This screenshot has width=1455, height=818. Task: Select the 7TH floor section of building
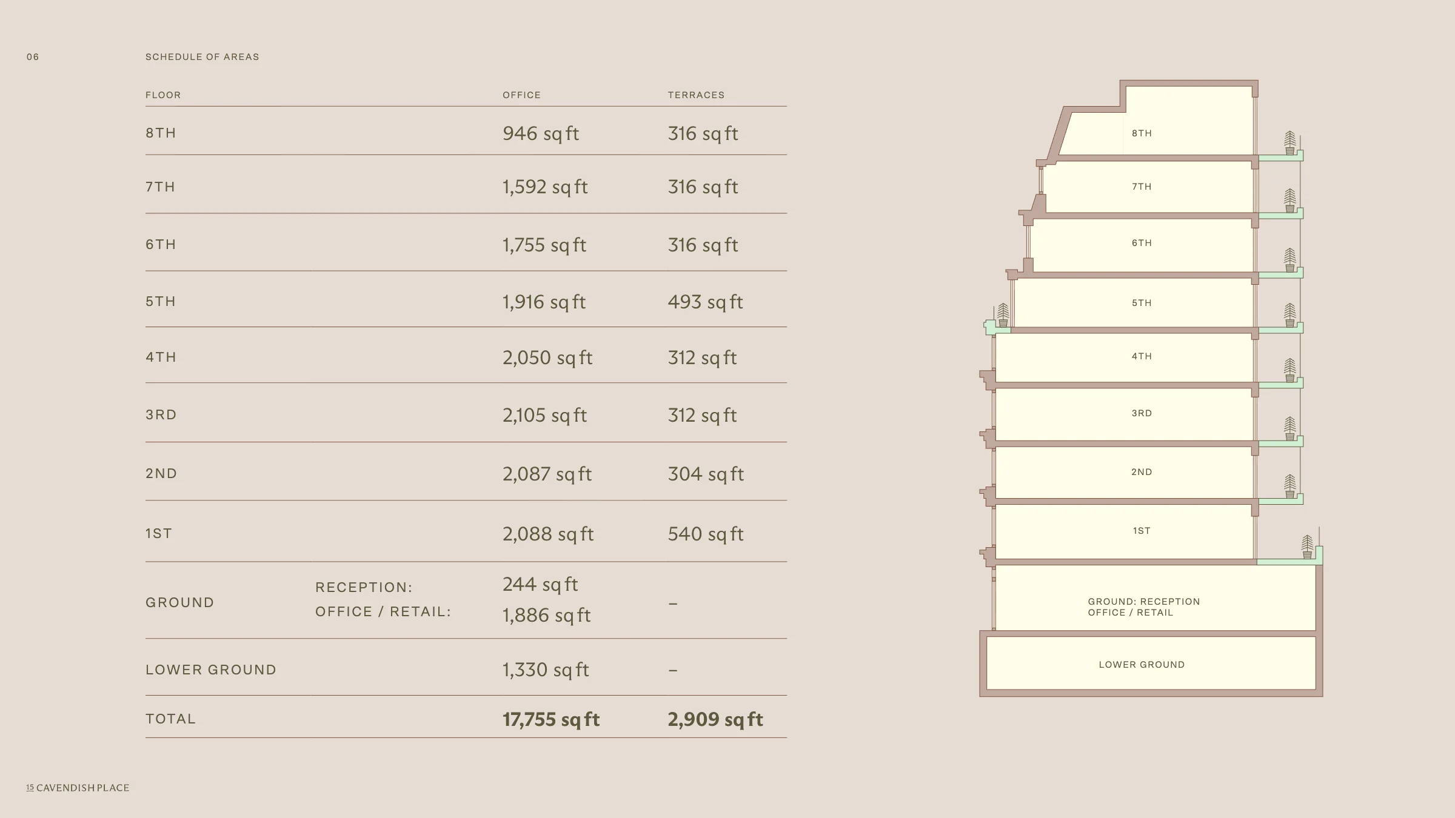pyautogui.click(x=1142, y=187)
